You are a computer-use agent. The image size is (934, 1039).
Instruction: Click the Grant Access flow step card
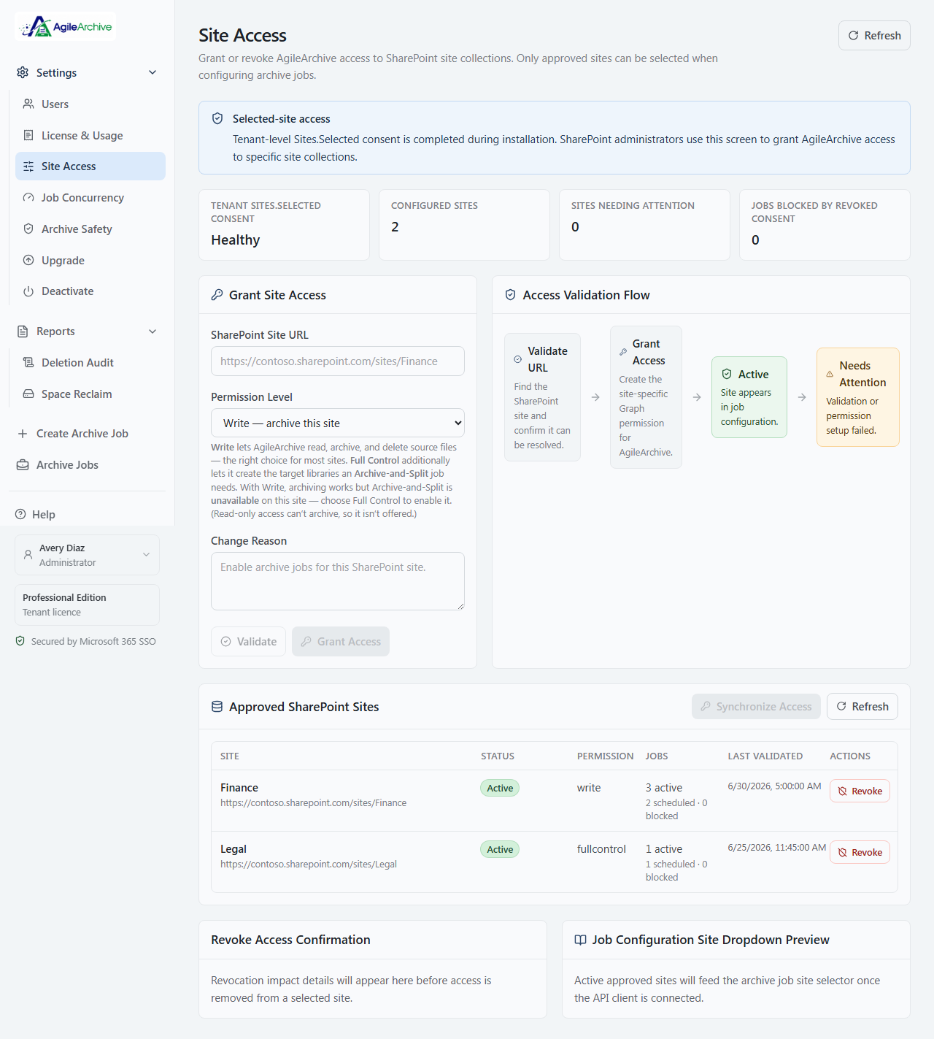pos(646,397)
